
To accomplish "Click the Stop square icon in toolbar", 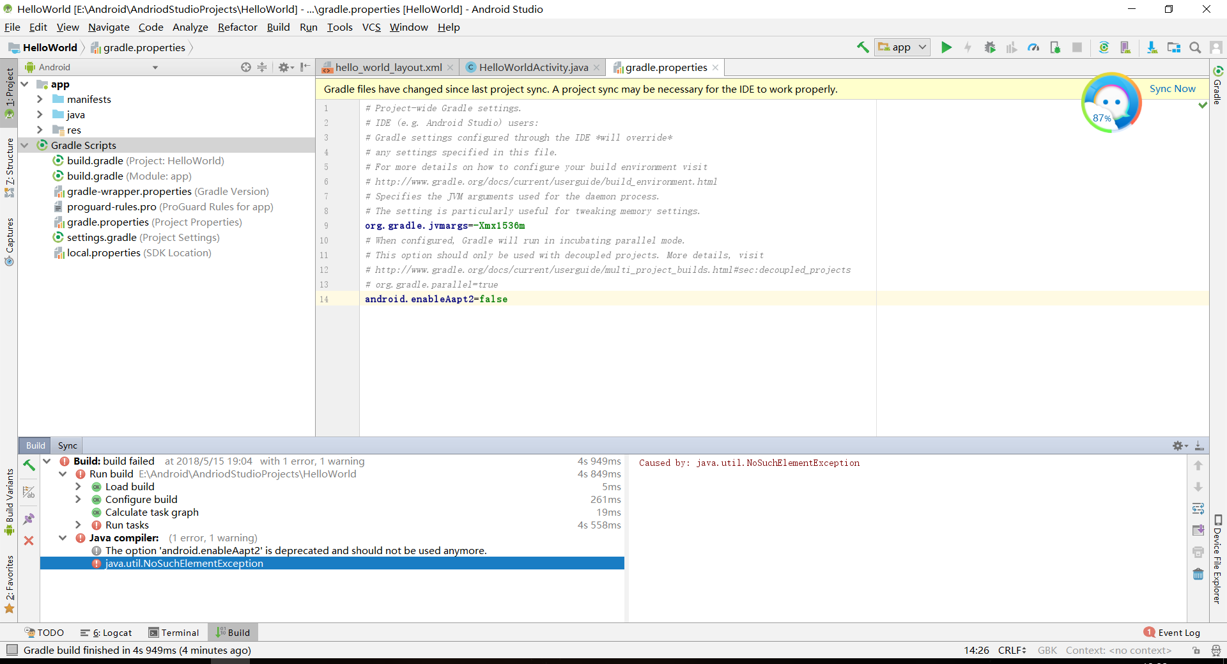I will pyautogui.click(x=1077, y=47).
